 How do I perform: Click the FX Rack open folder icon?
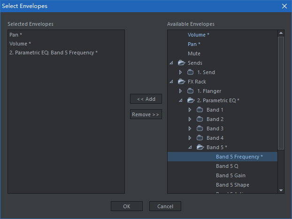(x=181, y=82)
